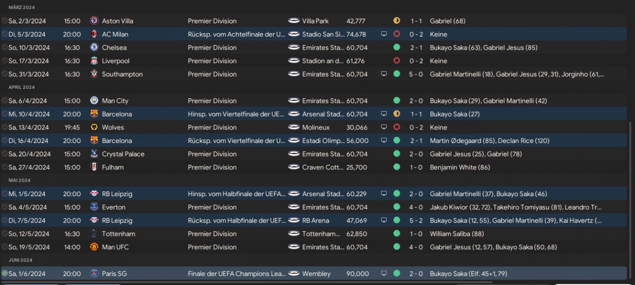
Task: Toggle the green checkmark beside Sa, 1/6/2024
Action: point(4,274)
